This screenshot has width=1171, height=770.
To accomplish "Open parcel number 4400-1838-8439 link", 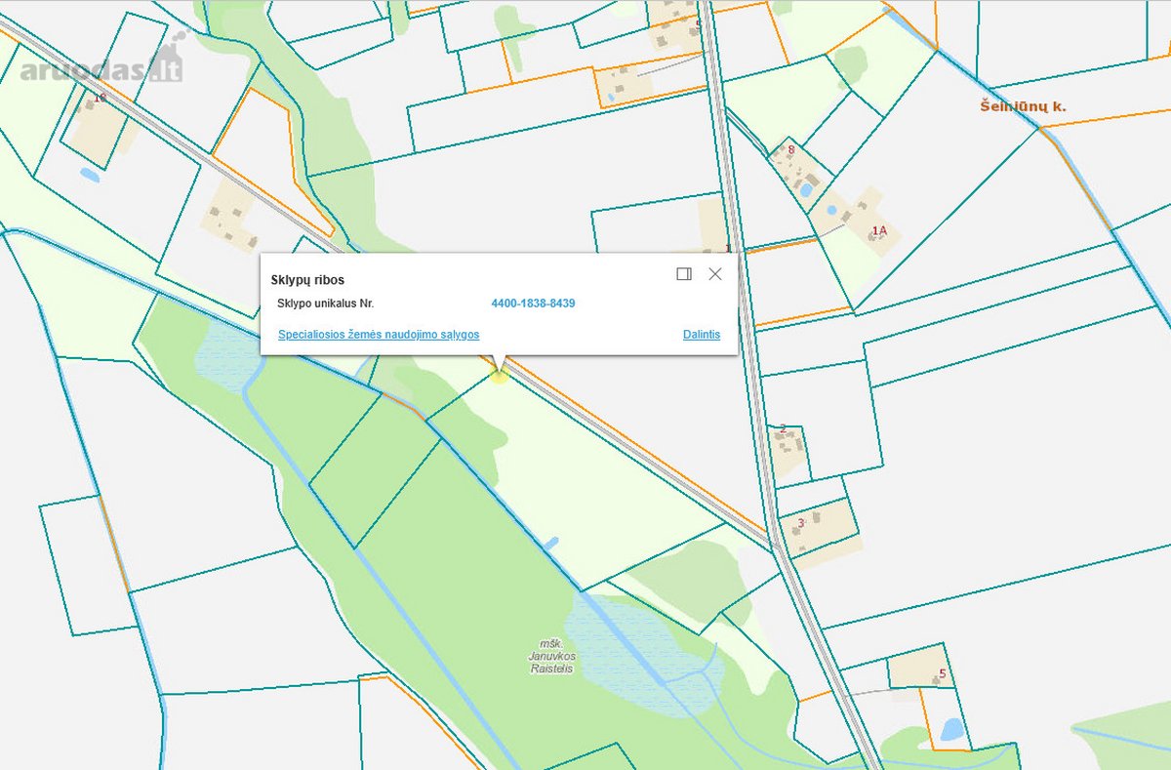I will [533, 304].
